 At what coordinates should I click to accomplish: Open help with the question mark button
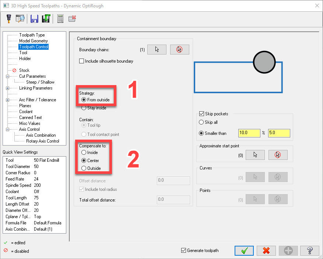(x=310, y=251)
